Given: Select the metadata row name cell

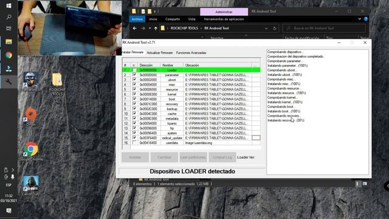Looking at the screenshot, I should [172, 119].
